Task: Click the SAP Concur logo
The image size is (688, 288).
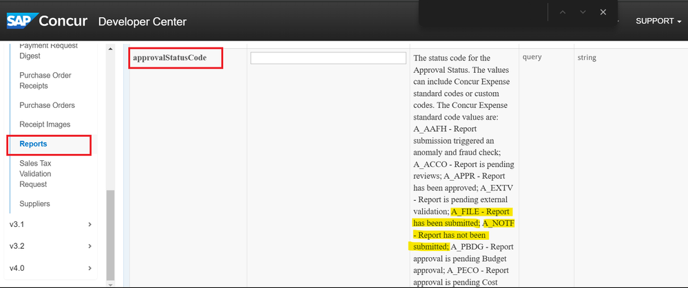Action: [x=47, y=21]
